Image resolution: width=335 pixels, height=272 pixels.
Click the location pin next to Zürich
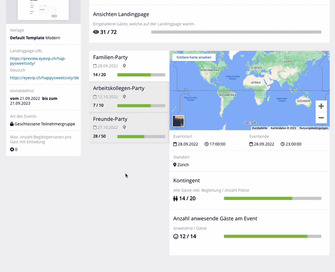(175, 165)
